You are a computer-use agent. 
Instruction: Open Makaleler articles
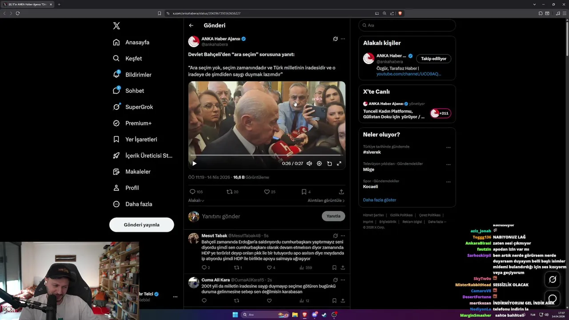[132, 172]
